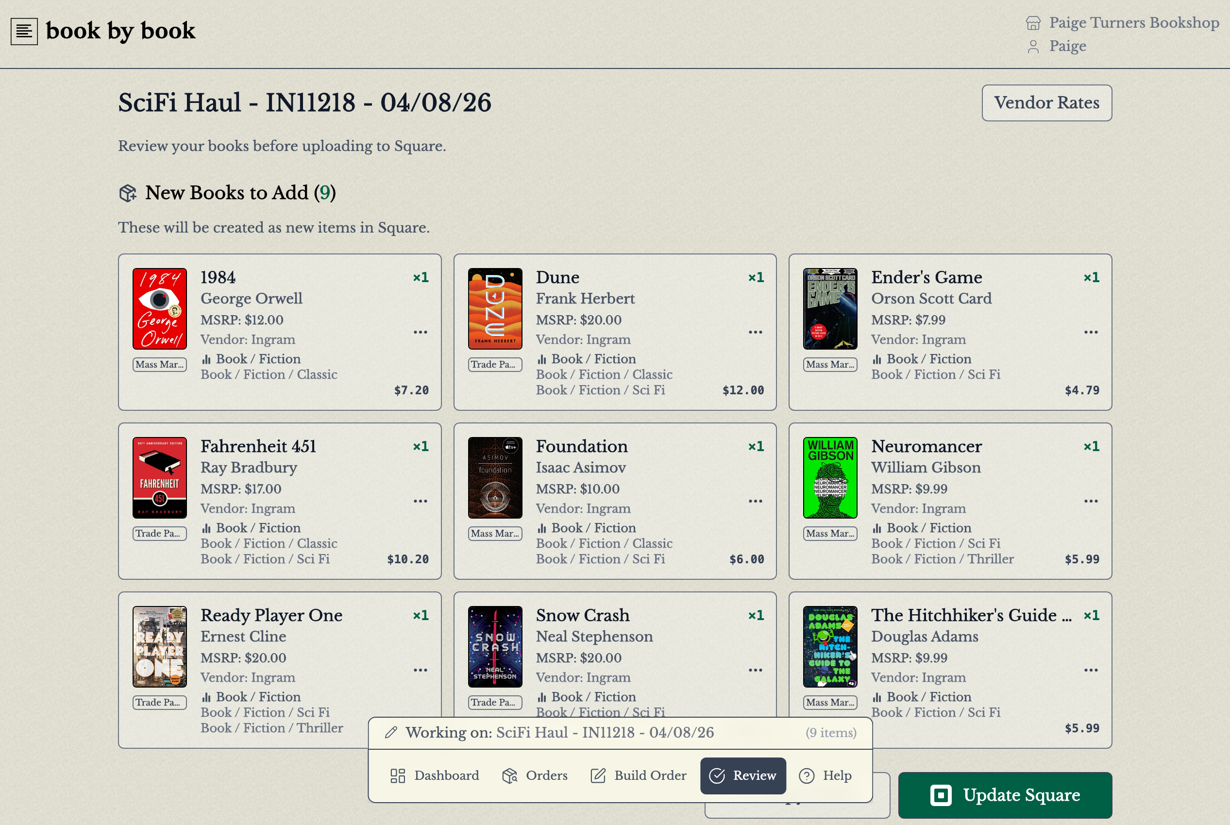Click the category chart icon on Snow Crash card

coord(542,697)
